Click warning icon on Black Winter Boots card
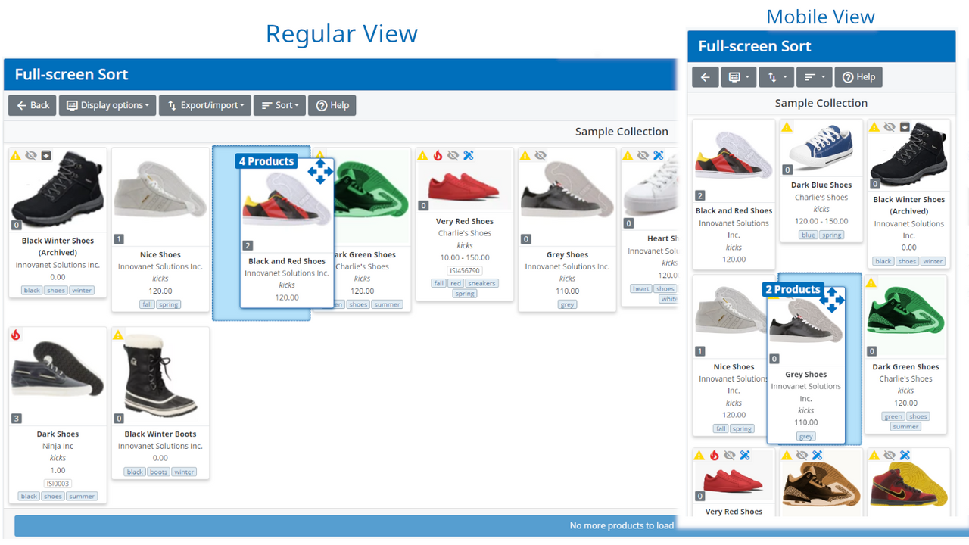The image size is (969, 545). [118, 335]
